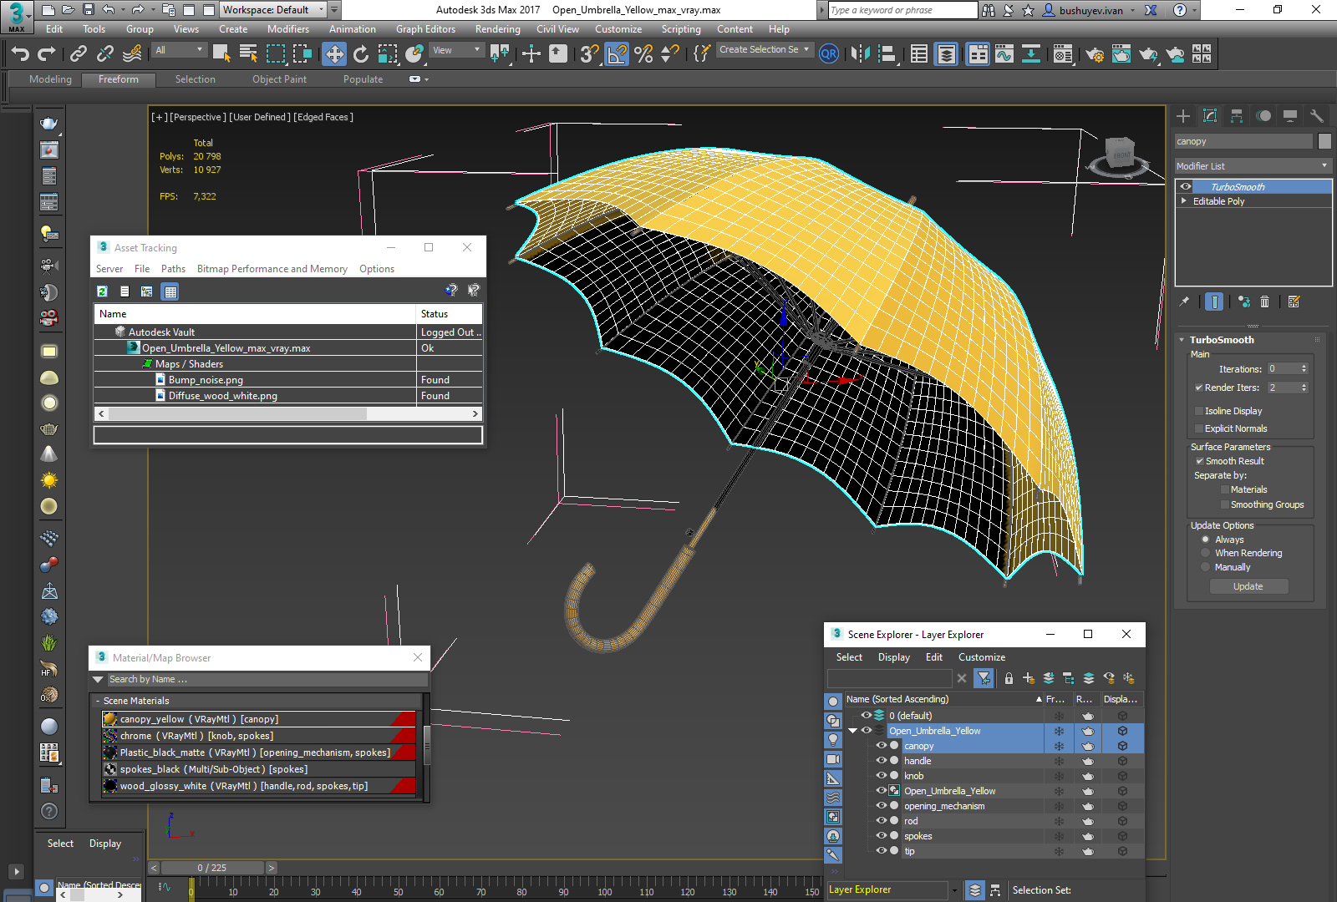This screenshot has height=902, width=1337.
Task: Expand the Editable Poly stack entry
Action: (1184, 201)
